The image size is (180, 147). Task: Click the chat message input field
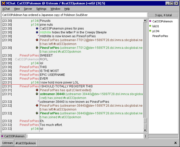click(x=85, y=136)
